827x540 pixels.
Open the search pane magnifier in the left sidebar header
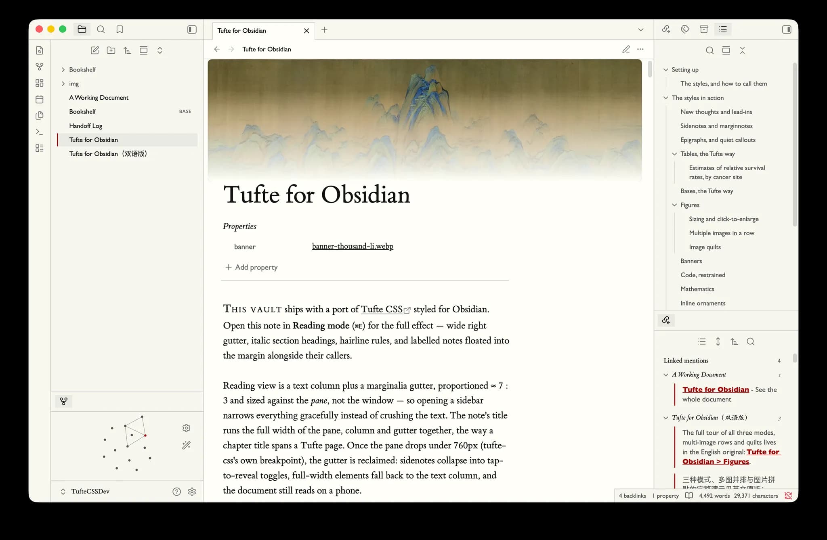point(101,29)
